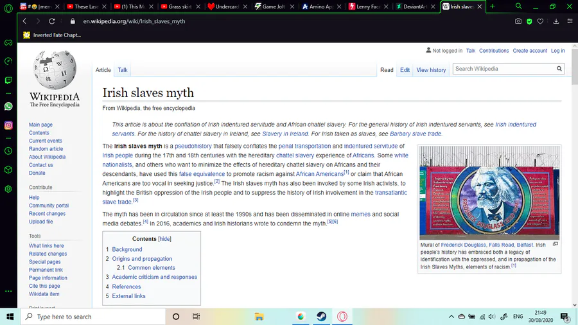Show hidden system tray icons
578x325 pixels.
(451, 317)
